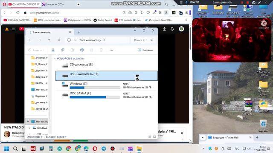Expand the breadcrumb chevron after Этот компьютер
This screenshot has width=273, height=153.
(105, 40)
